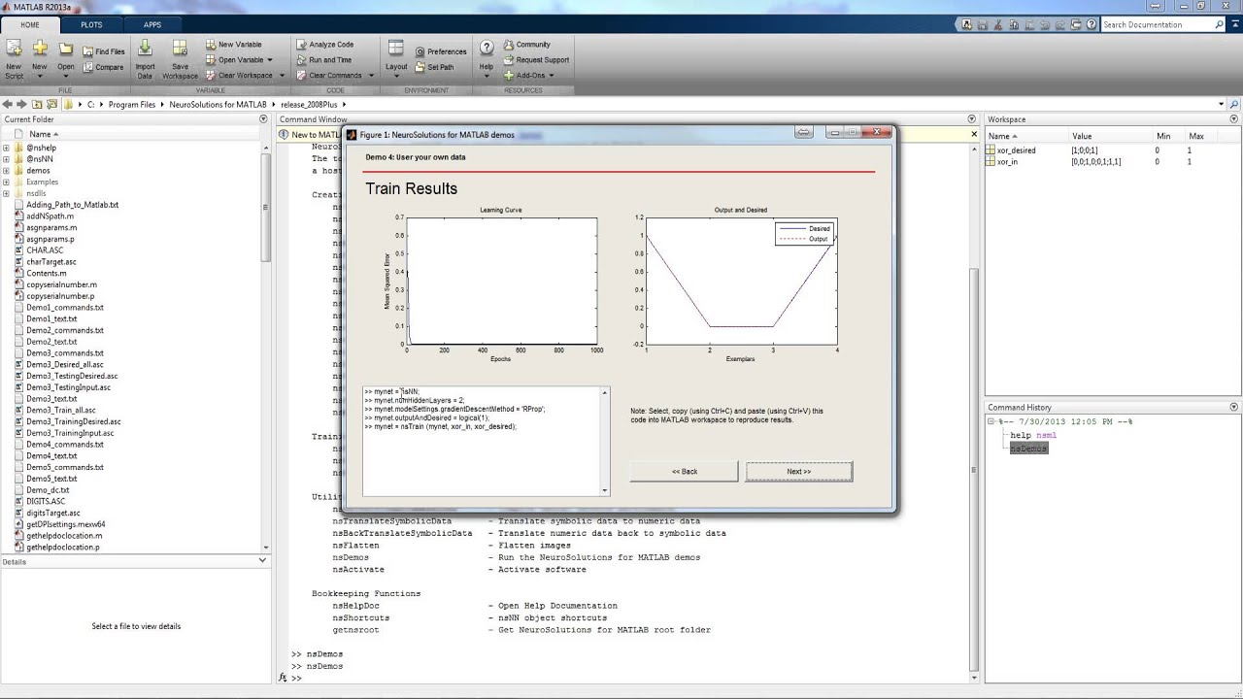Click the Set Path tool
This screenshot has width=1243, height=699.
click(x=434, y=67)
